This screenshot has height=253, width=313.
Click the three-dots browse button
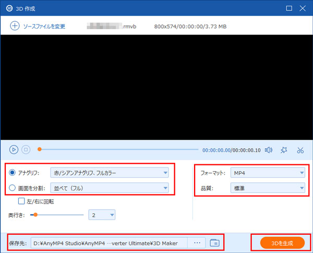pos(197,243)
